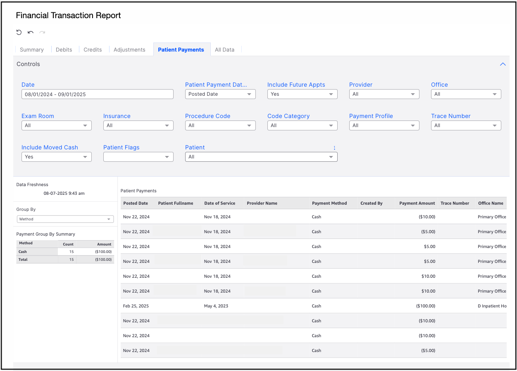Click the reset report icon
The height and width of the screenshot is (371, 517).
[19, 32]
